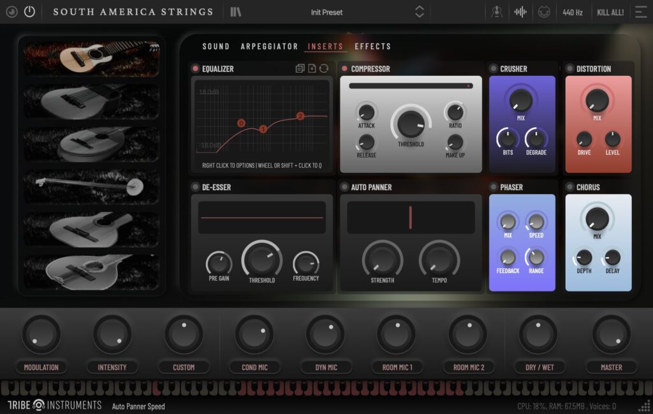Click the compressor Release knob
This screenshot has width=653, height=414.
click(x=367, y=142)
